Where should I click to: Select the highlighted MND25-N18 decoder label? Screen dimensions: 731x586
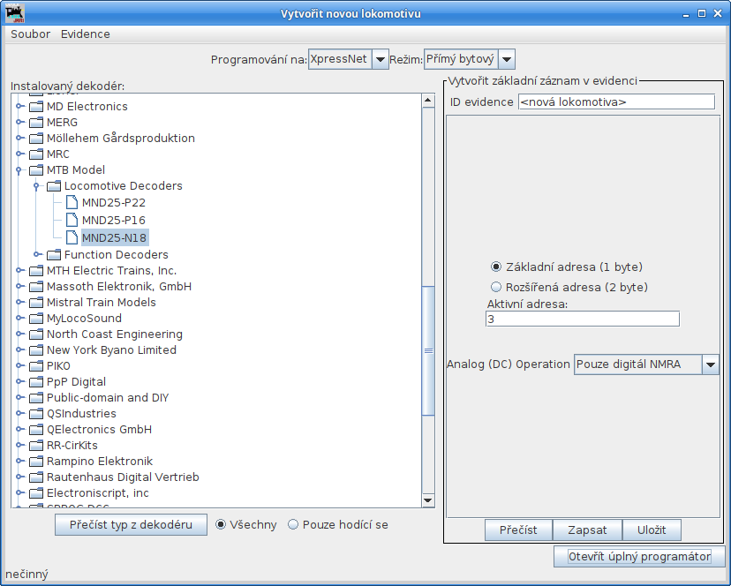tap(115, 237)
